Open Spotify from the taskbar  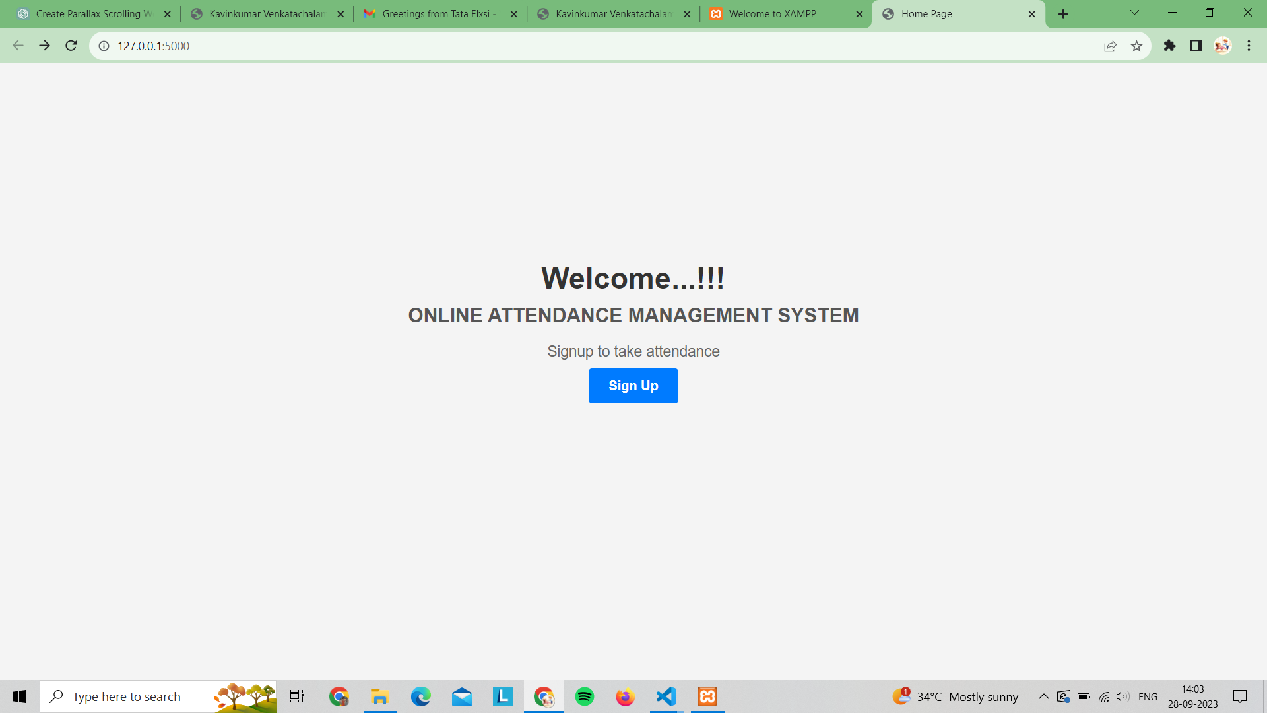pos(585,696)
